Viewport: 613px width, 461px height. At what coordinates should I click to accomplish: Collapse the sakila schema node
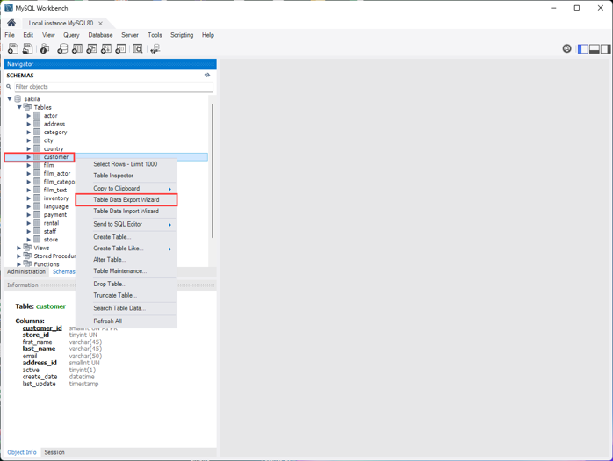pyautogui.click(x=10, y=99)
